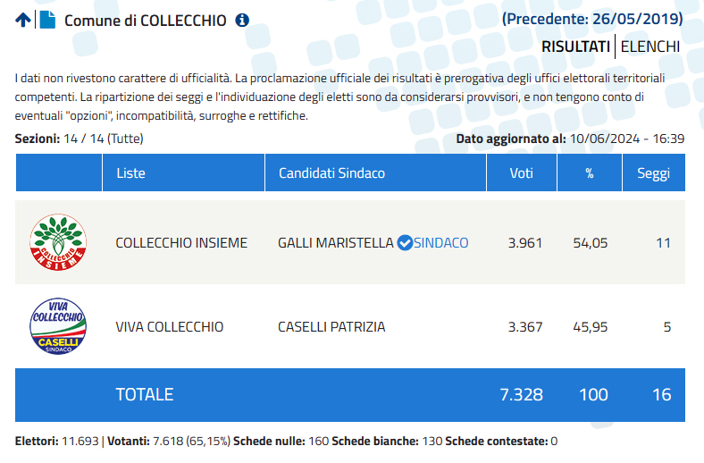Open COLLECCHIO INSIEME list name

point(181,243)
